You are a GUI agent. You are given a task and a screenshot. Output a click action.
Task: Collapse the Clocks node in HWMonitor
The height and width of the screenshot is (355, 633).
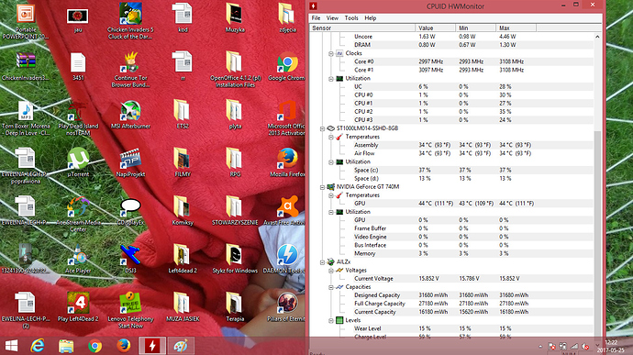point(330,53)
